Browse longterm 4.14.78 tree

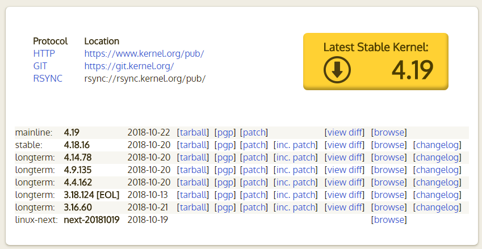389,158
